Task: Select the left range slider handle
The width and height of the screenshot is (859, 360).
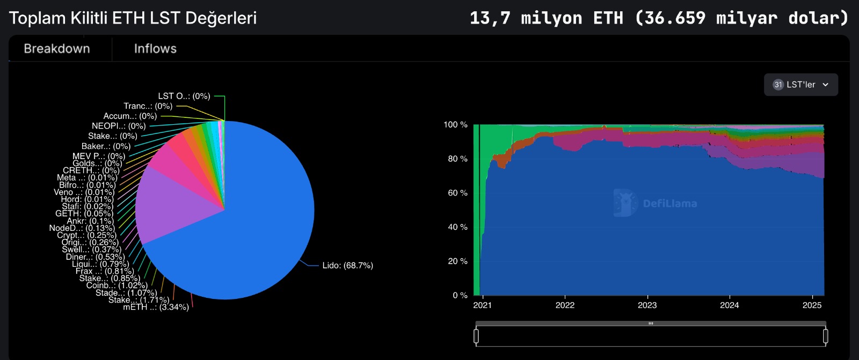Action: pyautogui.click(x=476, y=336)
